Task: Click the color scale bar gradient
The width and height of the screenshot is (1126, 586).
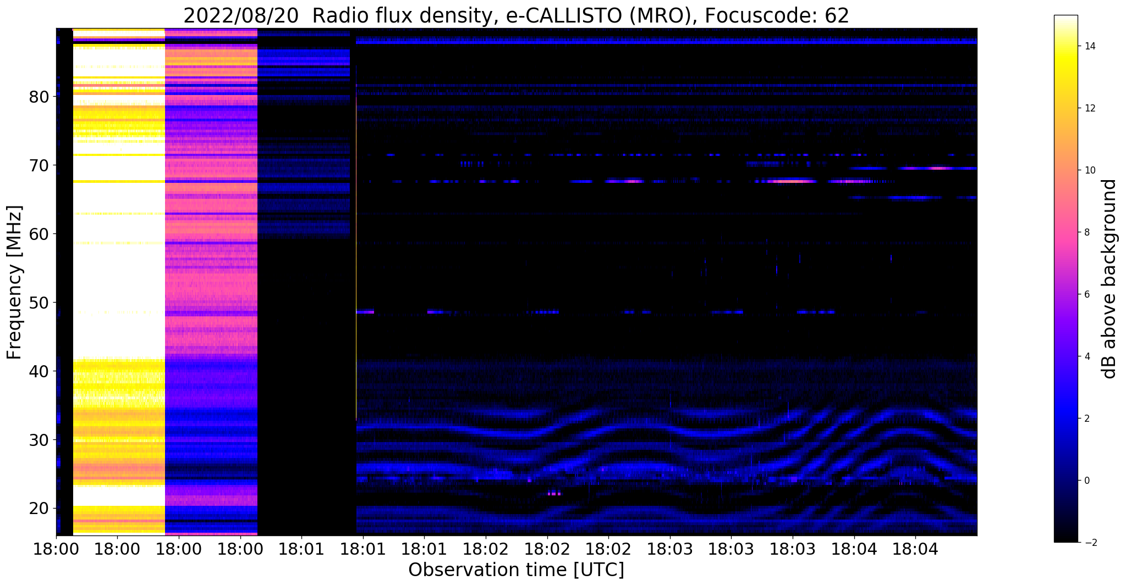Action: click(x=1065, y=279)
